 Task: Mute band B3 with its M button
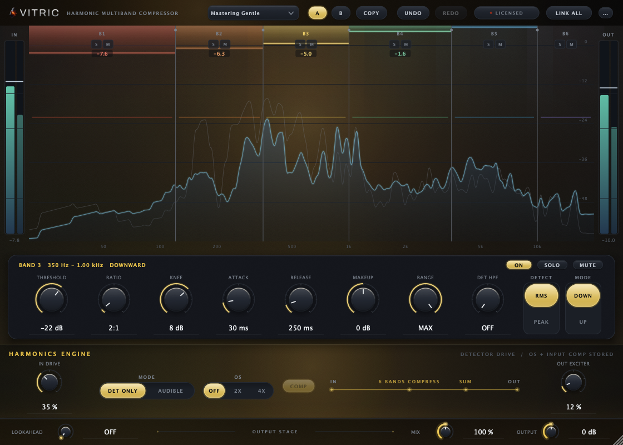[x=312, y=44]
